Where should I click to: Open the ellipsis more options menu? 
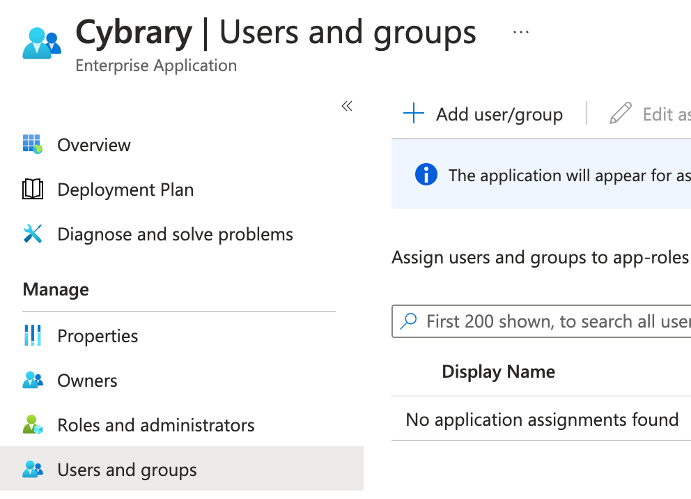(x=521, y=32)
